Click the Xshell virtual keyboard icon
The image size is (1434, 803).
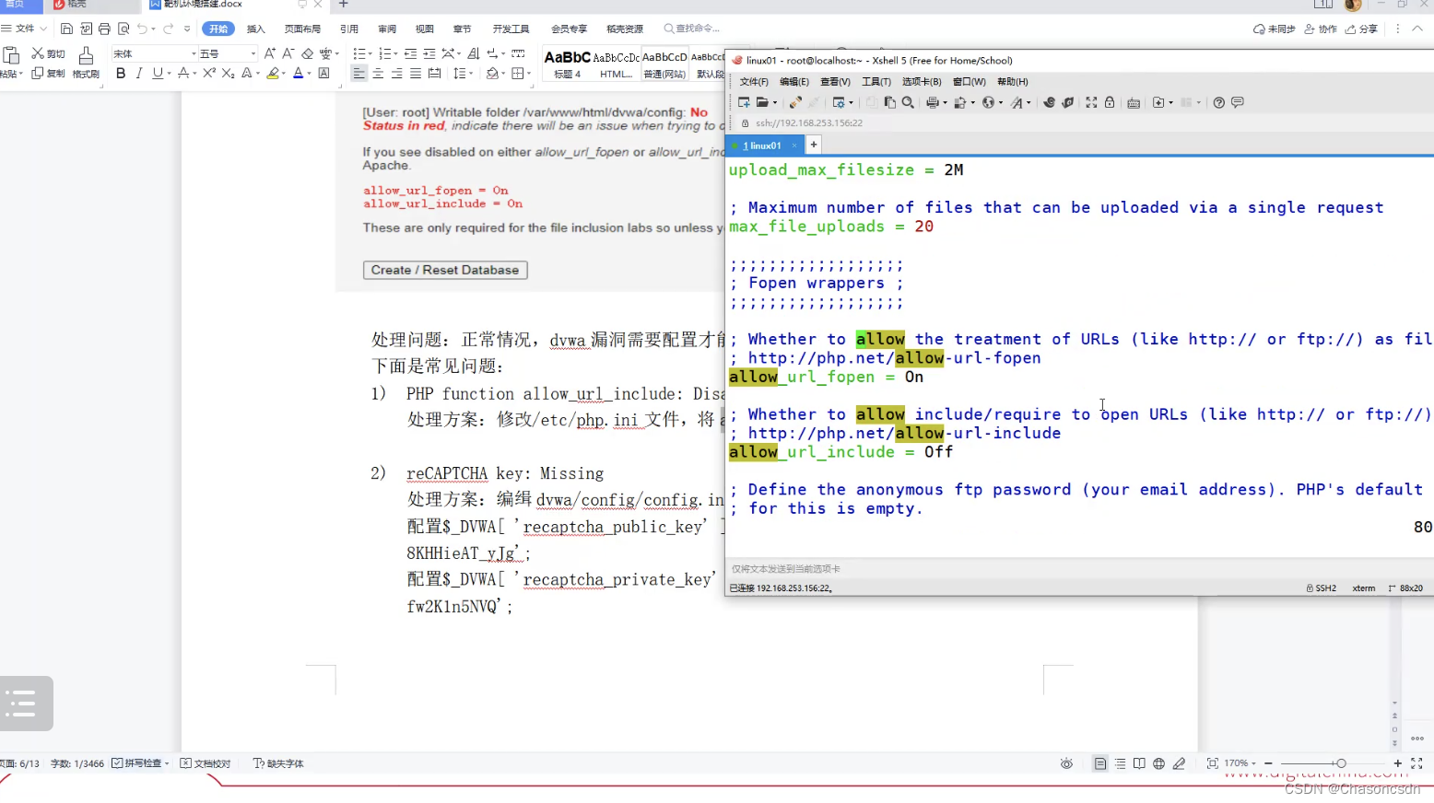[x=1134, y=102]
